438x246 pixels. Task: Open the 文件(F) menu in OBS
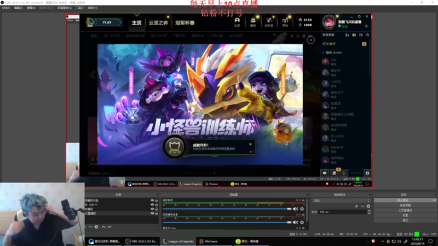click(6, 8)
